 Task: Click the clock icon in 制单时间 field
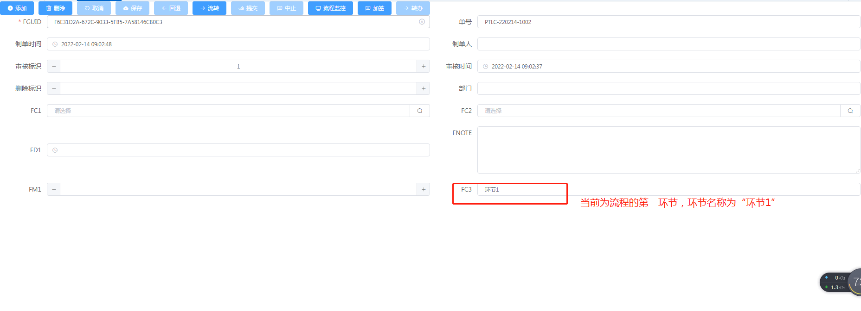click(x=55, y=44)
